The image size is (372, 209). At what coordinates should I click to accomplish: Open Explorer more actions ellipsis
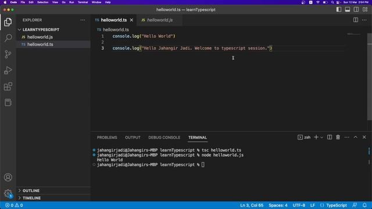(x=83, y=20)
